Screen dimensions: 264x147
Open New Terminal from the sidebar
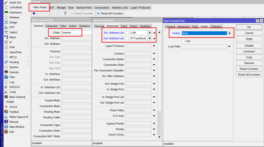click(17, 97)
